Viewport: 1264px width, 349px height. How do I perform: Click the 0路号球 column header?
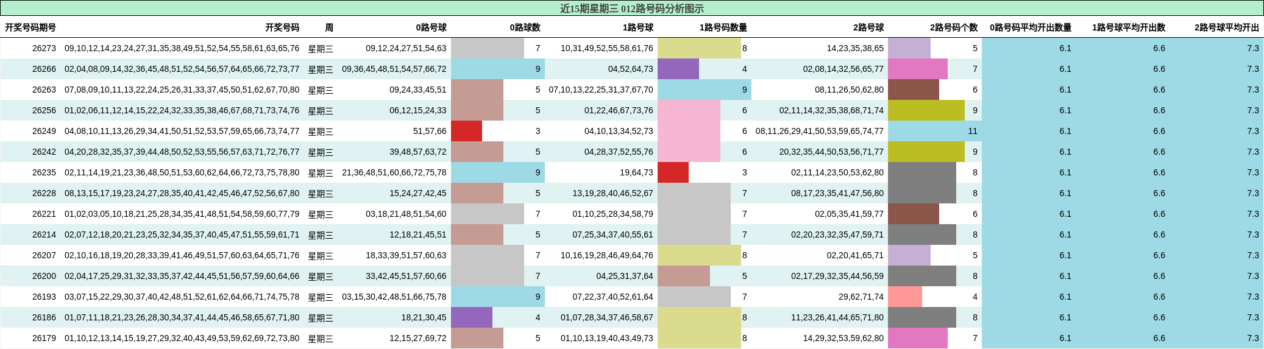431,27
